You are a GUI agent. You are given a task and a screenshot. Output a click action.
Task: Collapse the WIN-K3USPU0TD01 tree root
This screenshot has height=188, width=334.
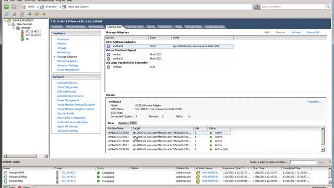point(5,21)
